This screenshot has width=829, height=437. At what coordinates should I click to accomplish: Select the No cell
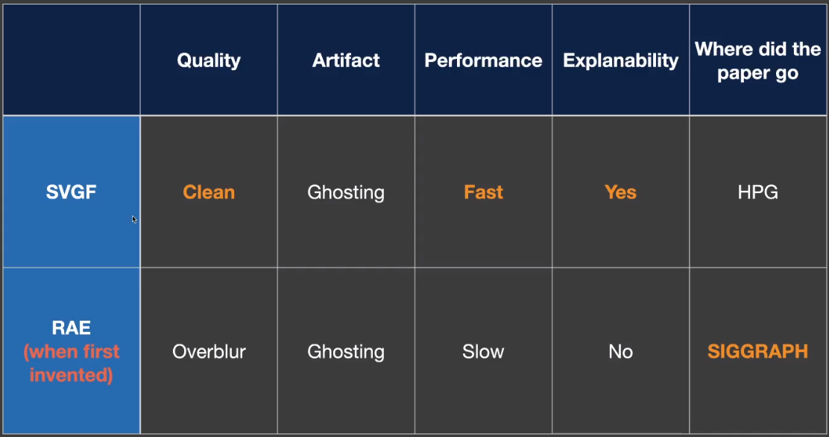pos(620,351)
